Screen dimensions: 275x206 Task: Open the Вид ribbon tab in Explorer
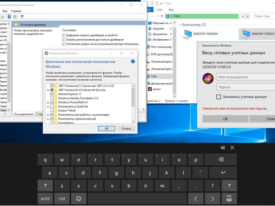(171, 10)
